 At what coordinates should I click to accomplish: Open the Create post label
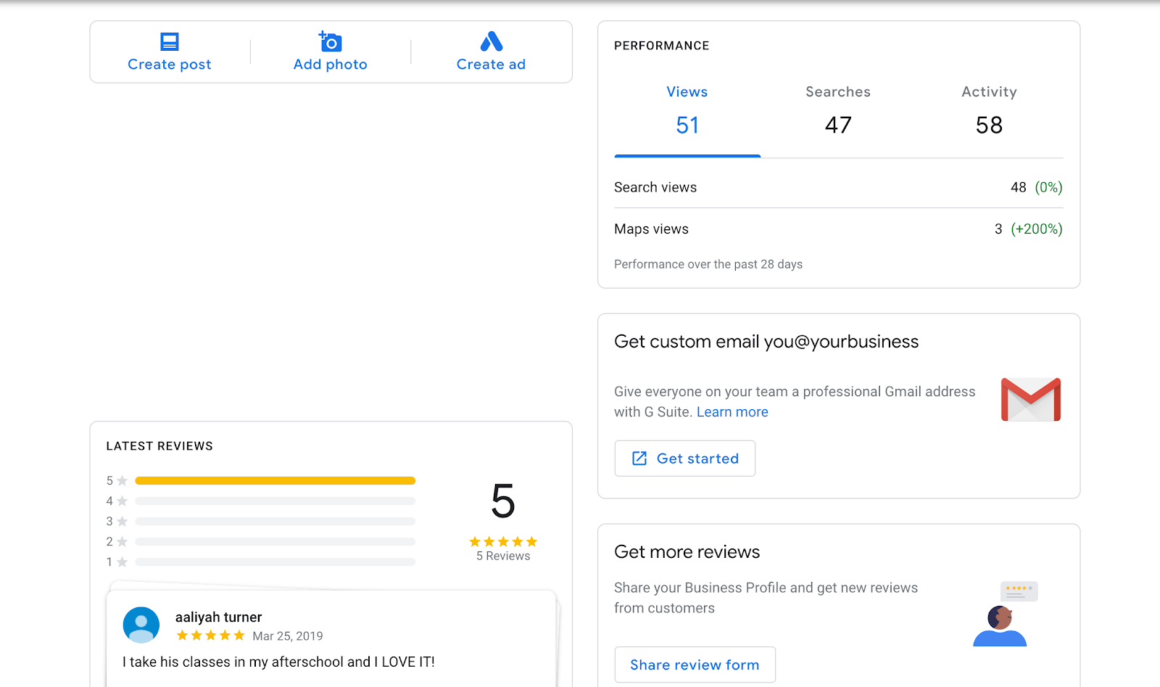point(170,65)
